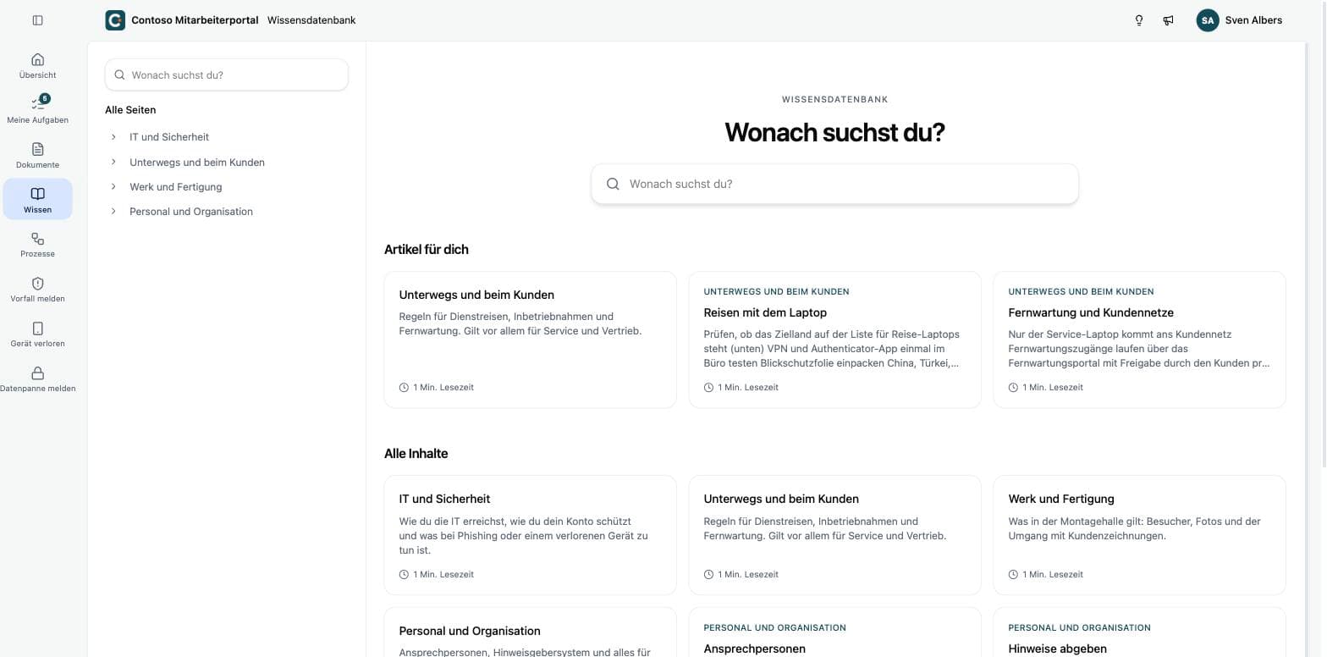This screenshot has width=1327, height=657.
Task: Select Werk und Fertigung in page tree
Action: pyautogui.click(x=176, y=187)
